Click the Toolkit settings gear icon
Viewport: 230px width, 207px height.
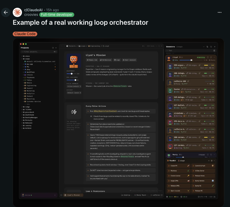pos(212,161)
